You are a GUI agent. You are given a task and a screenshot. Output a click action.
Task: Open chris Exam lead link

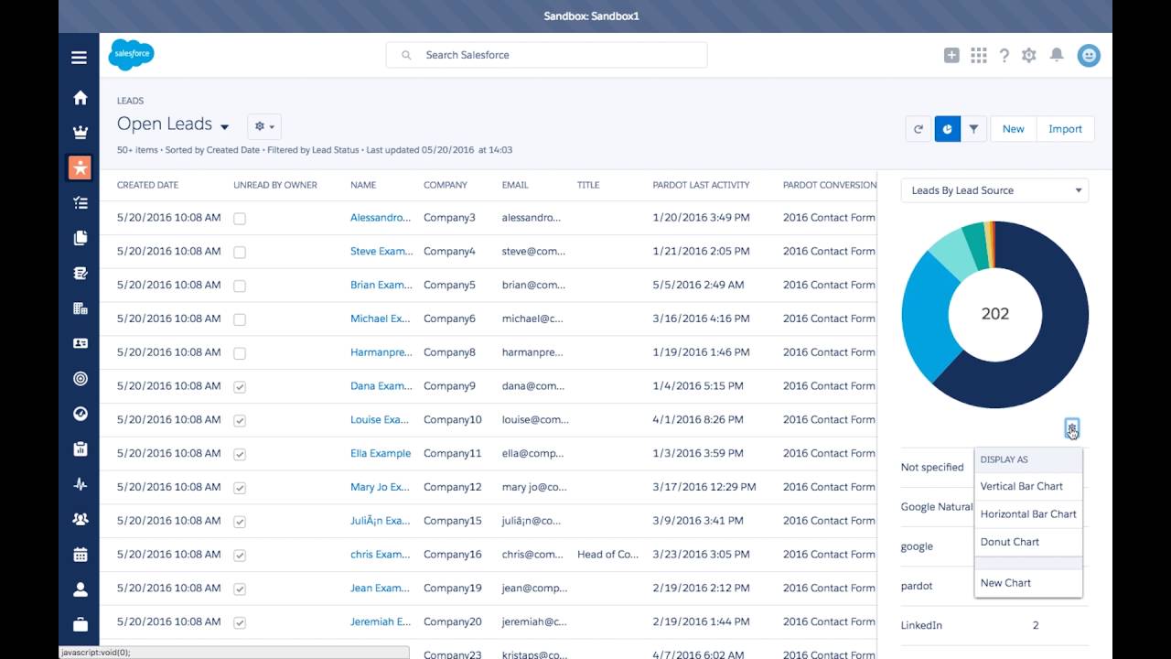click(x=381, y=554)
